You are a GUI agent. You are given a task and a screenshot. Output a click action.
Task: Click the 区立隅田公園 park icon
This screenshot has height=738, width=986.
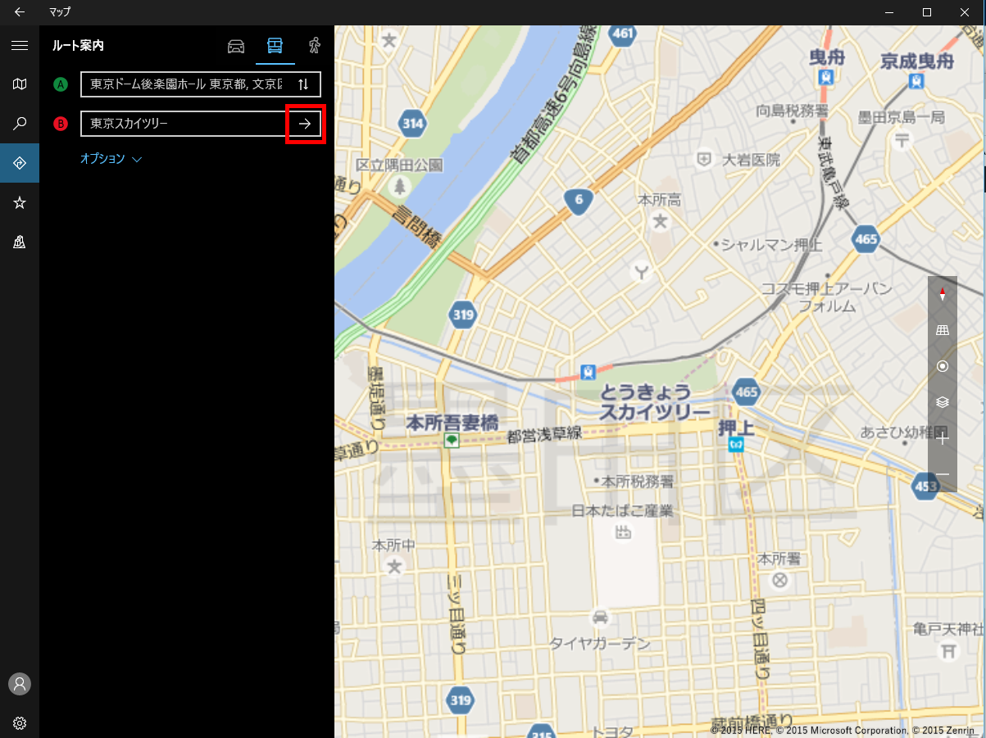click(400, 186)
